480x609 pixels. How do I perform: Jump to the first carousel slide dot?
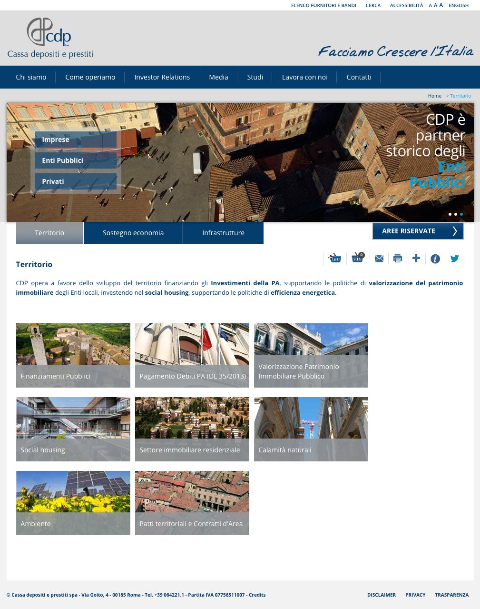450,214
